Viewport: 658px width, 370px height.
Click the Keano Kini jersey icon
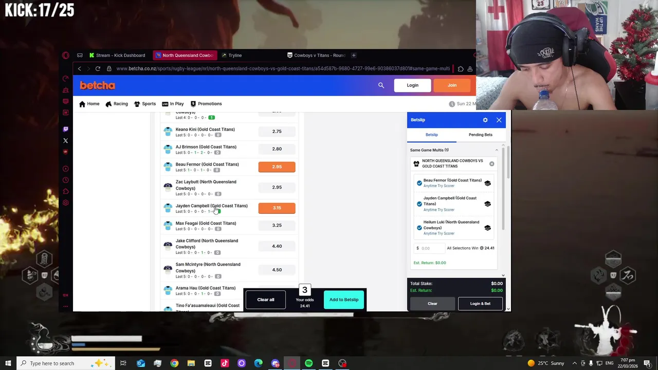(x=168, y=132)
